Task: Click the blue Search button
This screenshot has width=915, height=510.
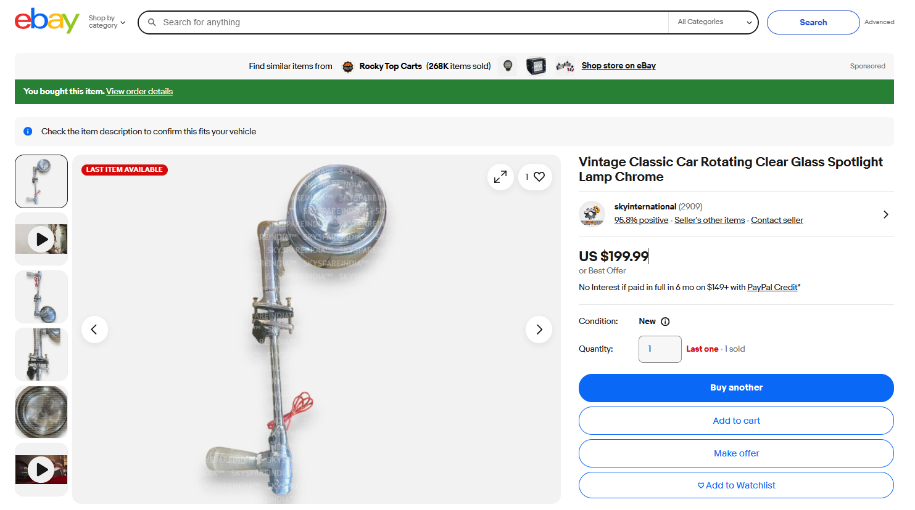Action: [813, 22]
